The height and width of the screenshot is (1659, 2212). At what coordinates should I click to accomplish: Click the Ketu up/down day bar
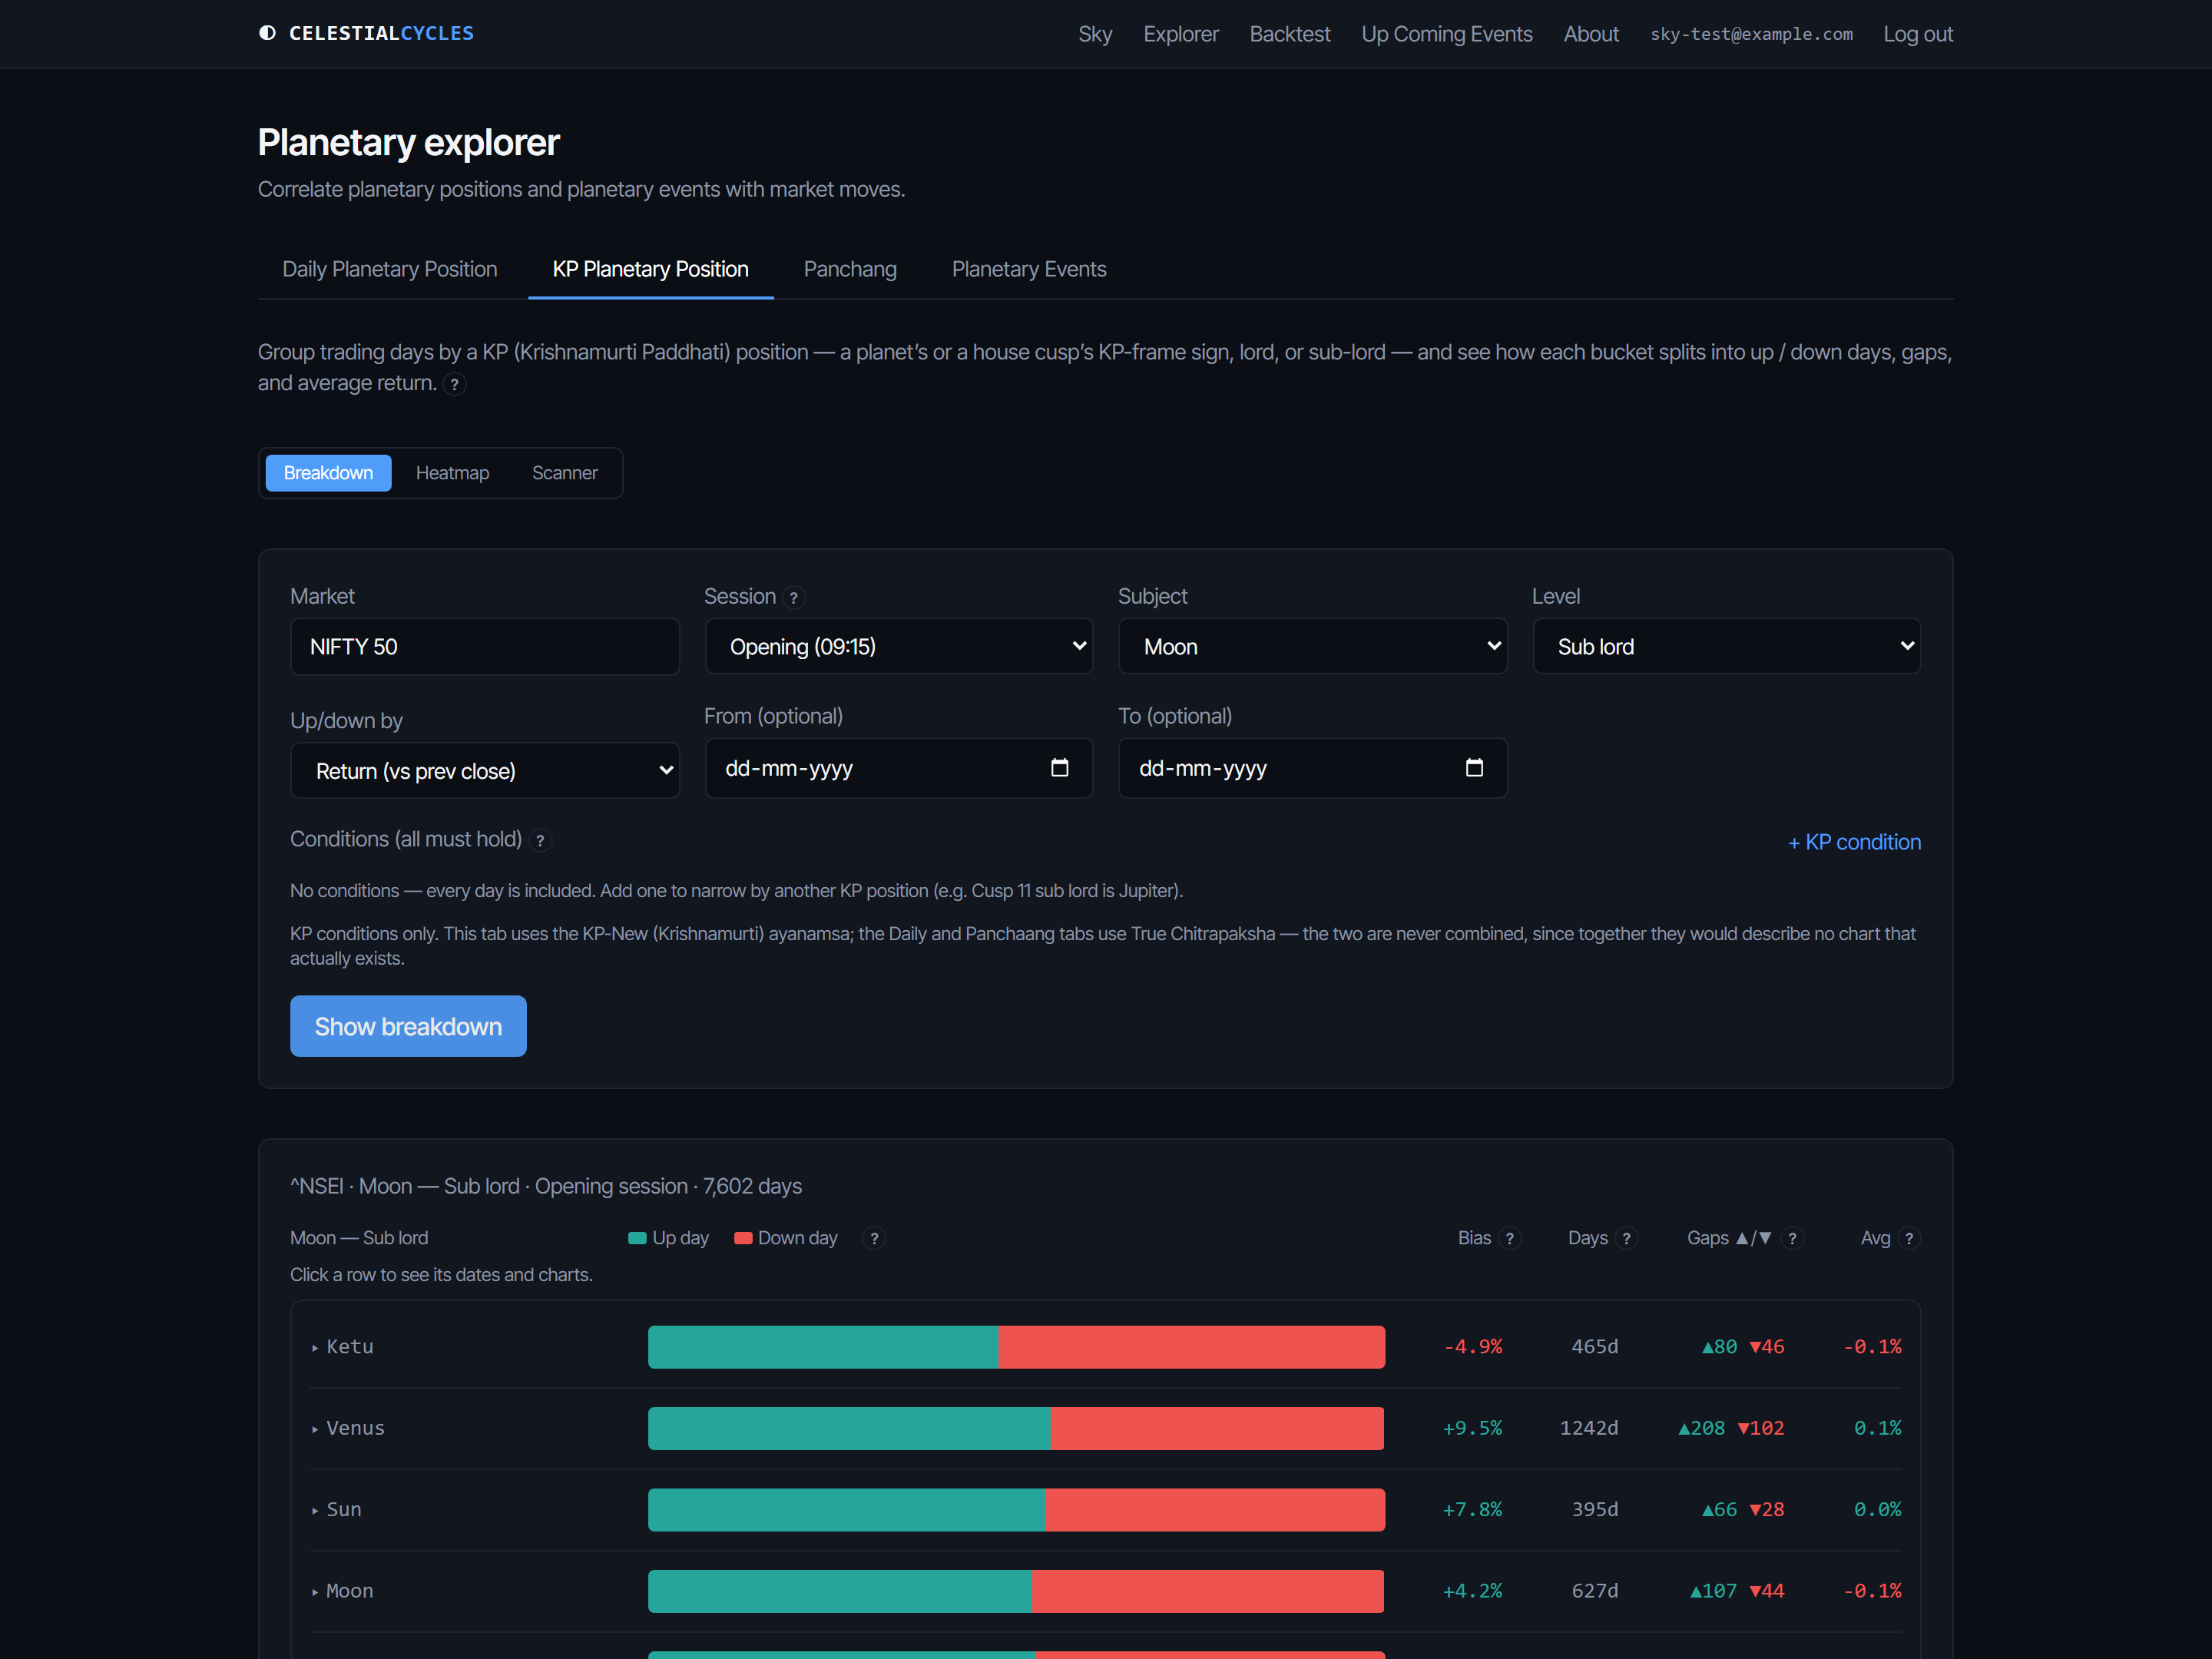pos(1016,1347)
